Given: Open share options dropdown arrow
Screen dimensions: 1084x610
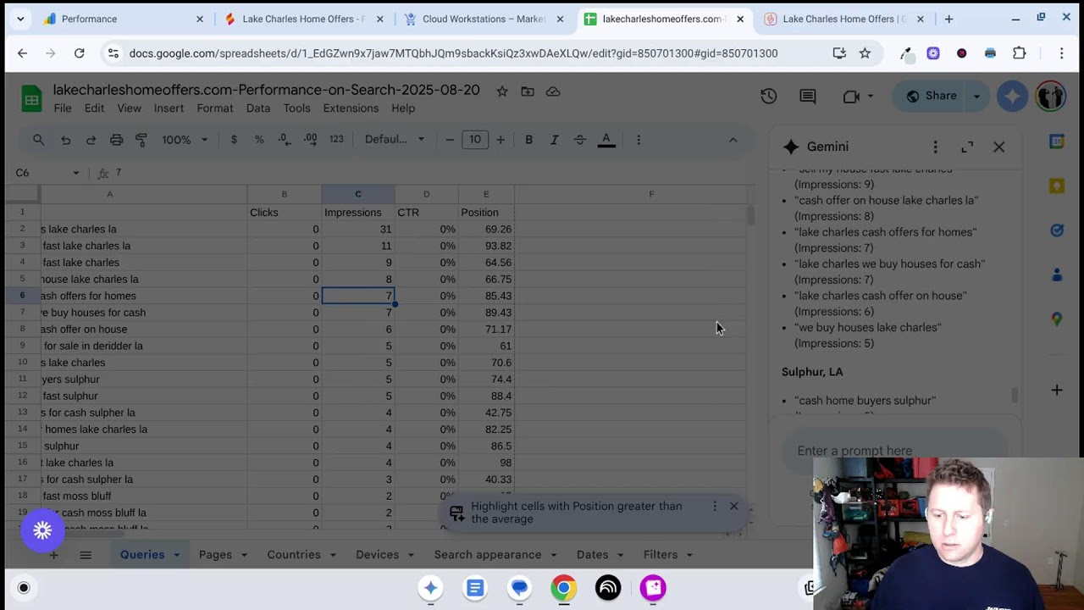Looking at the screenshot, I should [x=976, y=97].
